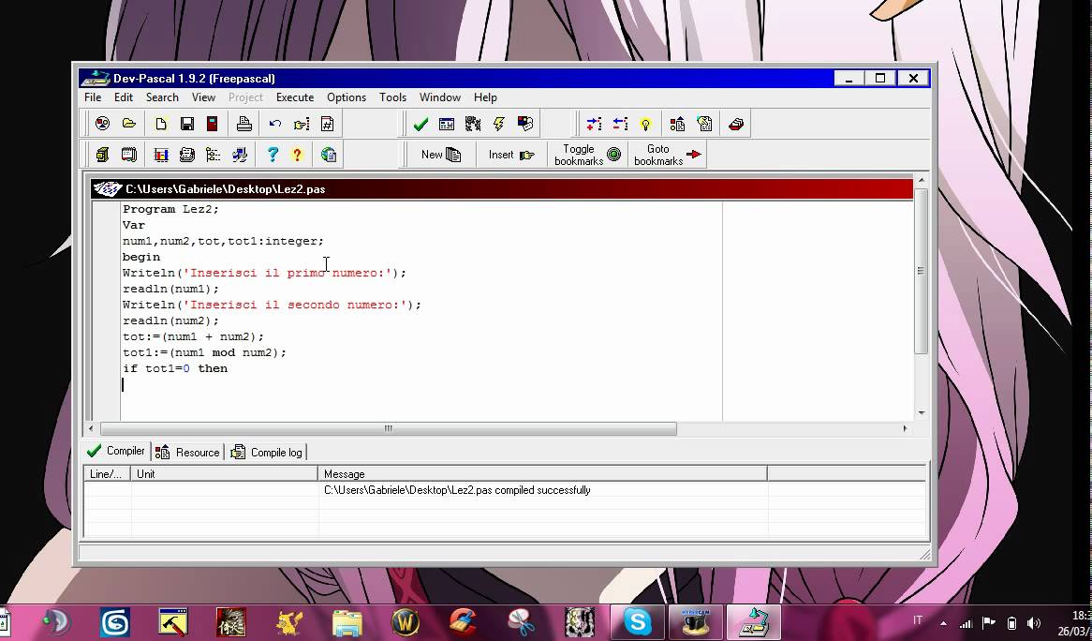The width and height of the screenshot is (1092, 641).
Task: Click the debug flag window icon
Action: point(525,124)
